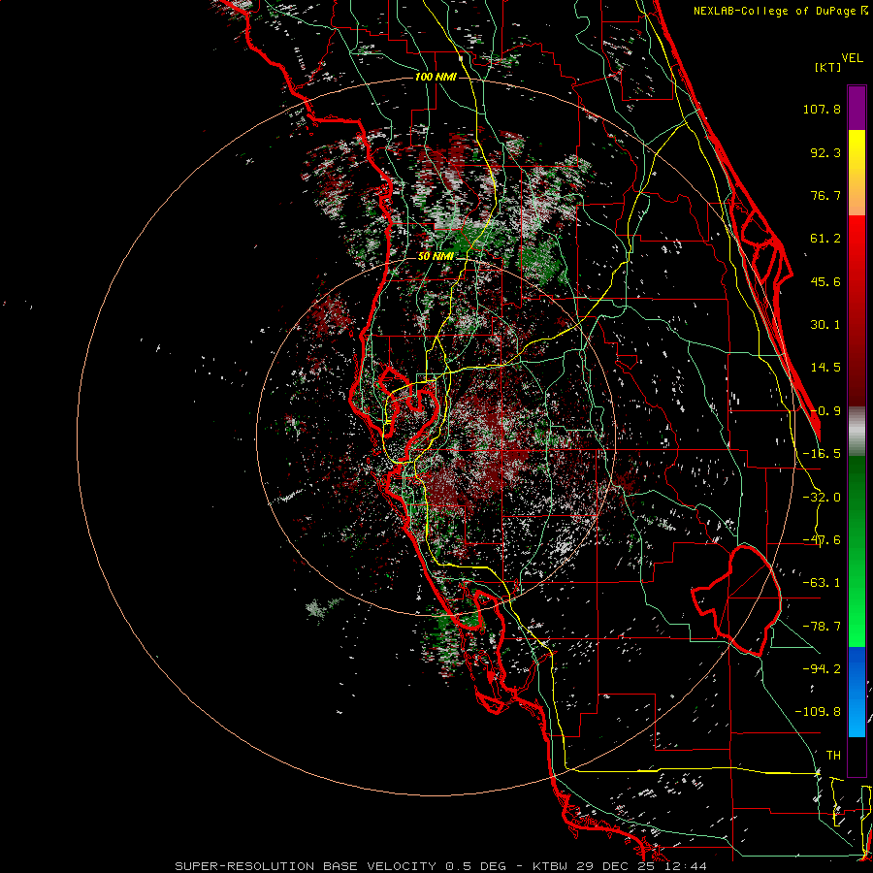This screenshot has width=873, height=873.
Task: Select the -47.6 knot scale value
Action: point(822,540)
